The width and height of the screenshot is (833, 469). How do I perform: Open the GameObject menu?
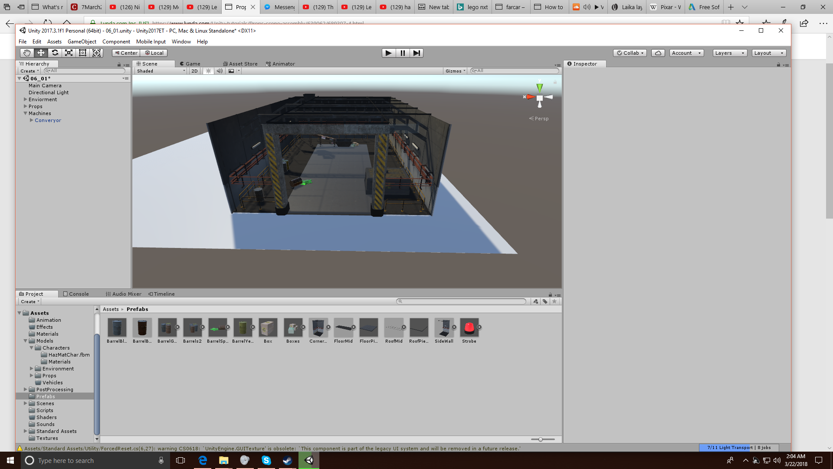tap(82, 42)
